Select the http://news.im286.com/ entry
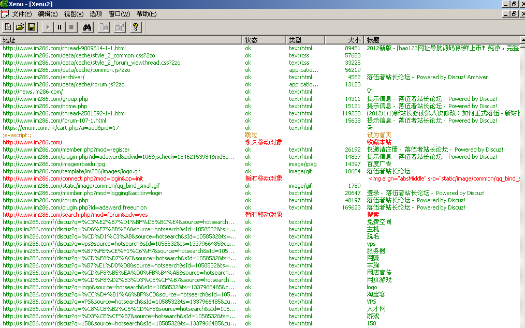The height and width of the screenshot is (328, 525). (33, 92)
